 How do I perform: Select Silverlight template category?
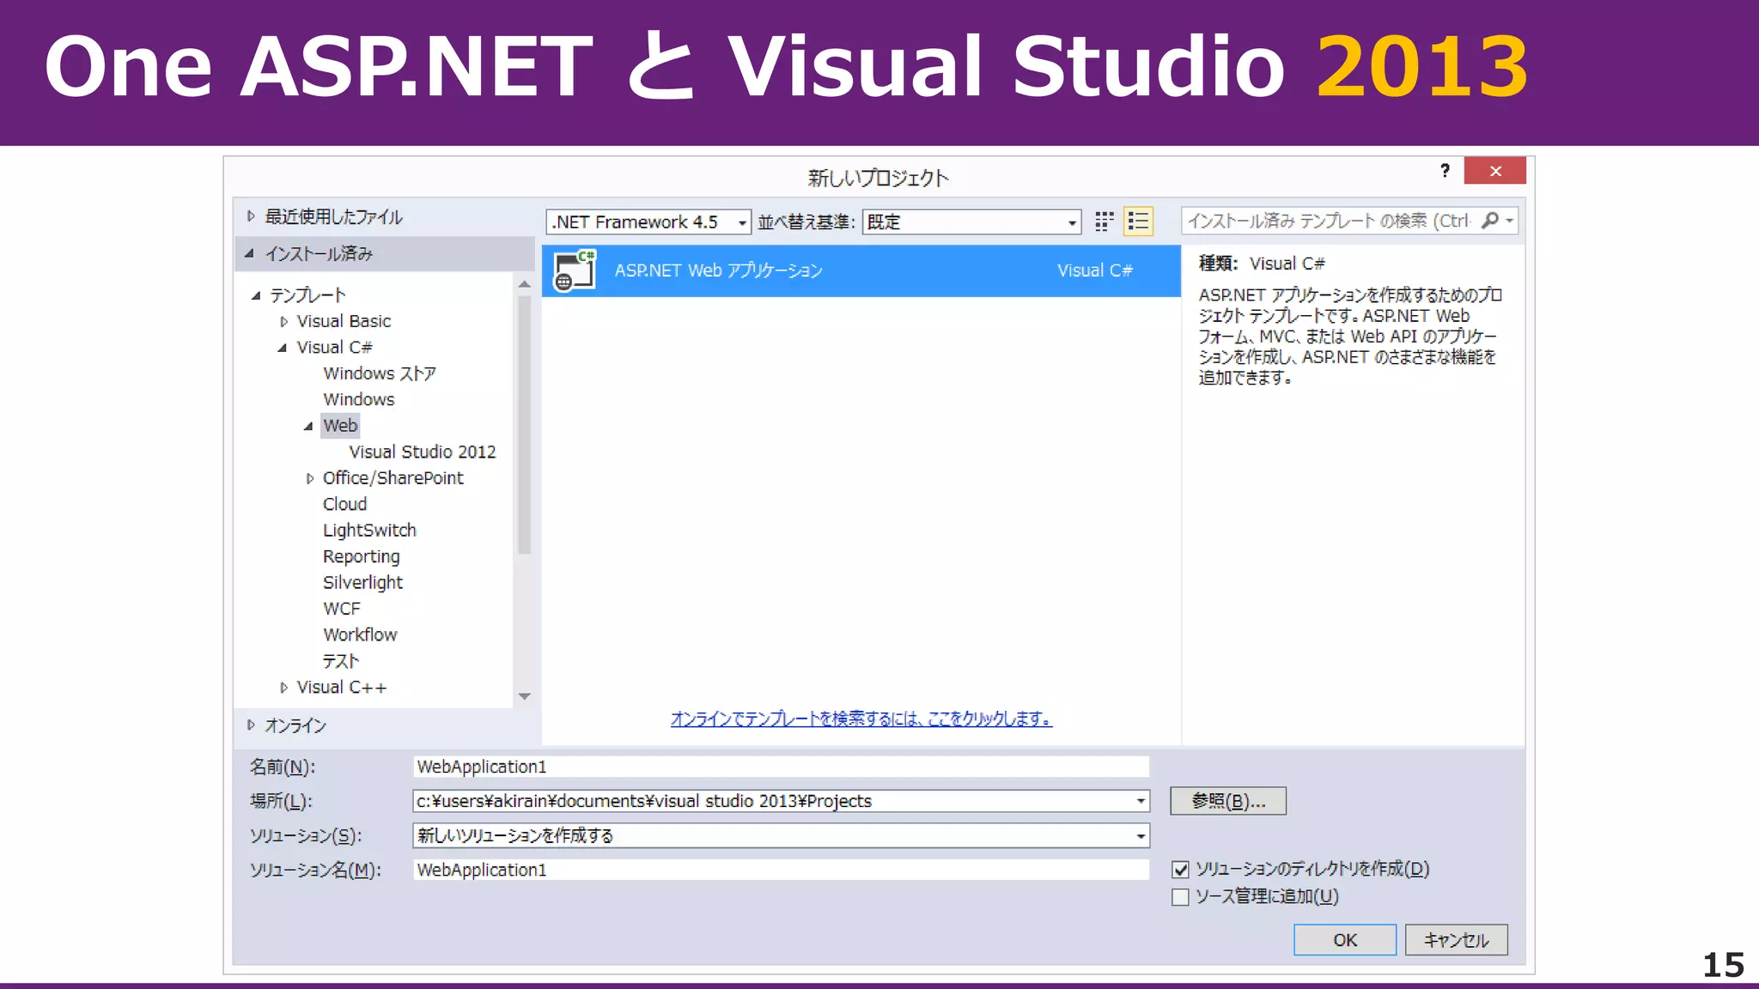click(x=362, y=583)
